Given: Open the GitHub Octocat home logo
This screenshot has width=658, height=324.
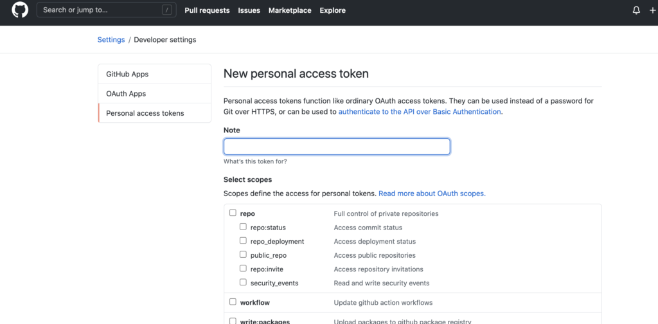Looking at the screenshot, I should tap(20, 10).
